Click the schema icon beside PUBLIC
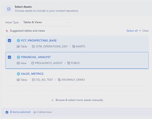 pyautogui.click(x=68, y=63)
